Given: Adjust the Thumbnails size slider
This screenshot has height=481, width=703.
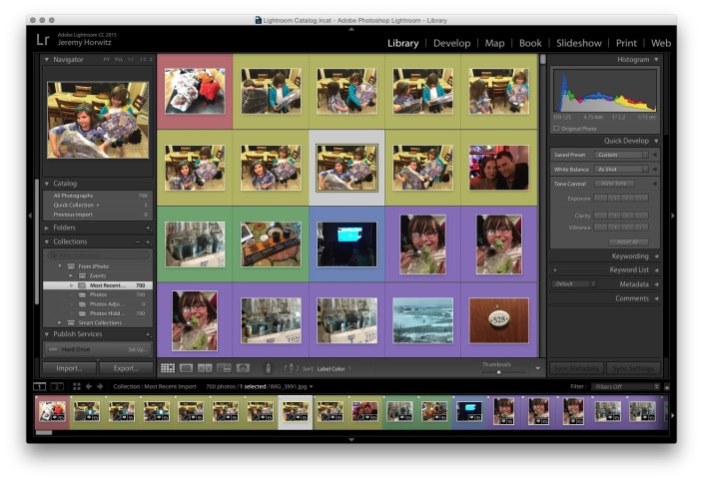Looking at the screenshot, I should pyautogui.click(x=498, y=371).
